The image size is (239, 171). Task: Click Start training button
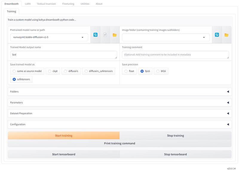pyautogui.click(x=64, y=135)
